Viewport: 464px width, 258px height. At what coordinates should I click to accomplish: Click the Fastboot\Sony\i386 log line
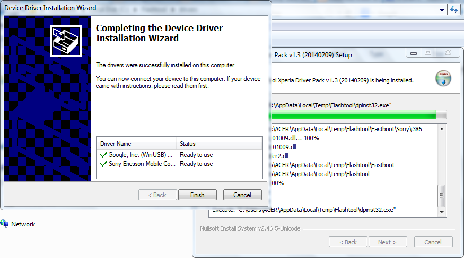tap(348, 129)
